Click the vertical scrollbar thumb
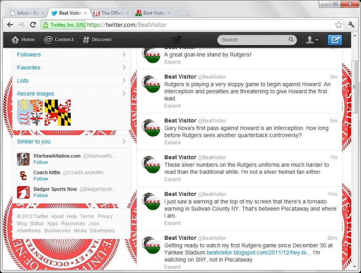 [355, 87]
